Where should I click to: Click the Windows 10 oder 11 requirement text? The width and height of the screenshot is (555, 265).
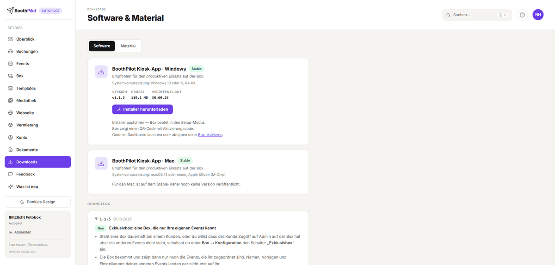[154, 83]
